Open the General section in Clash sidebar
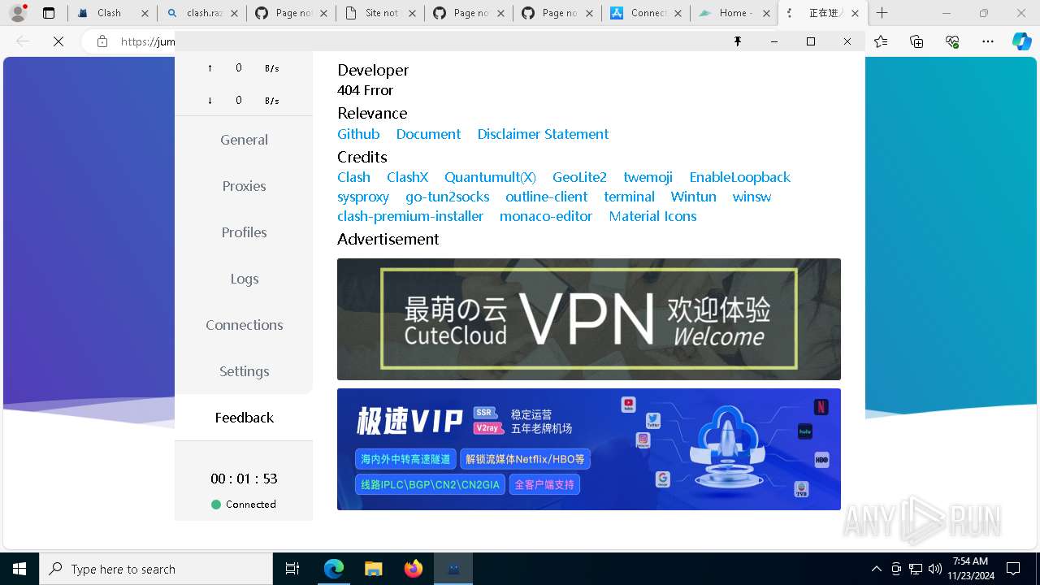1040x585 pixels. coord(244,140)
